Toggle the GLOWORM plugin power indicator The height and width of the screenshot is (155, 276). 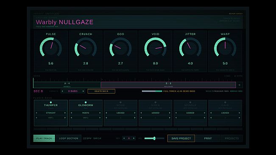click(x=86, y=102)
